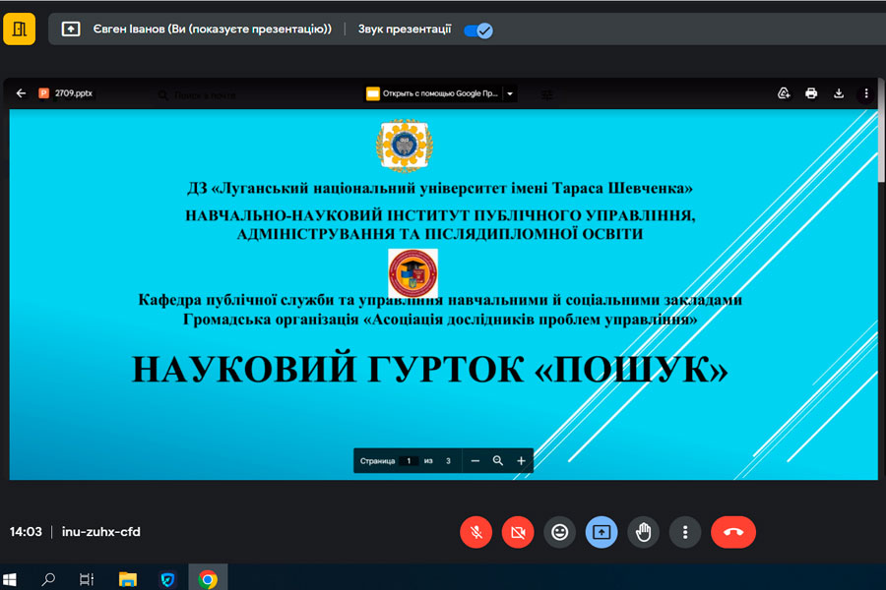This screenshot has height=590, width=886.
Task: Click the Громадська організація «Асоціація дослідників» text line
Action: click(440, 320)
